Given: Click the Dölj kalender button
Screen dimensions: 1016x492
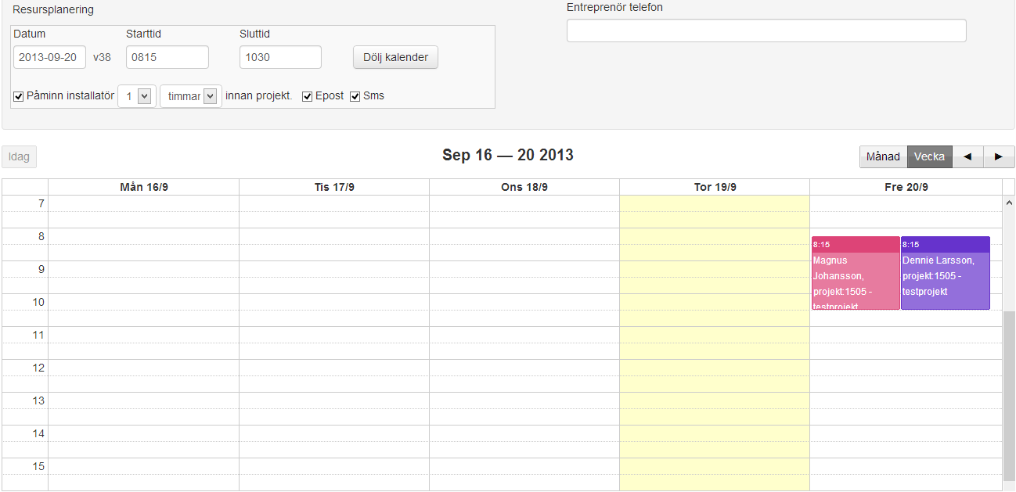Looking at the screenshot, I should [x=395, y=57].
